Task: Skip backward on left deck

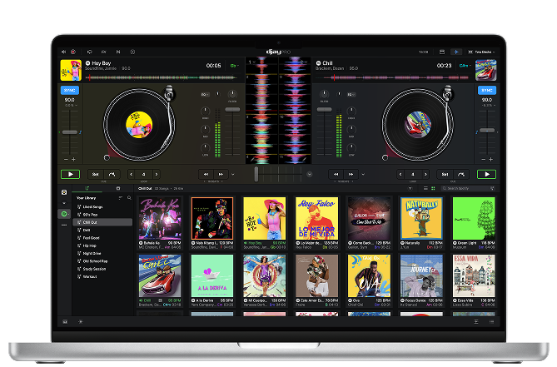Action: [206, 174]
